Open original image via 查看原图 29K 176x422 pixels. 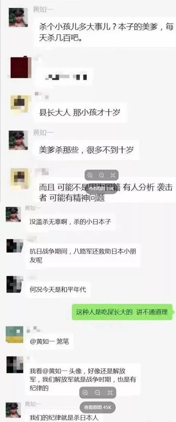click(x=101, y=189)
